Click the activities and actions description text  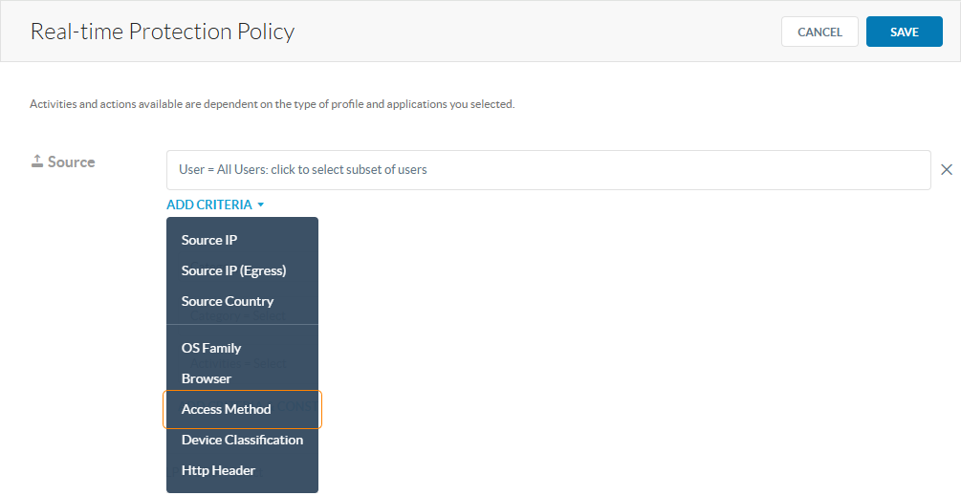click(273, 104)
